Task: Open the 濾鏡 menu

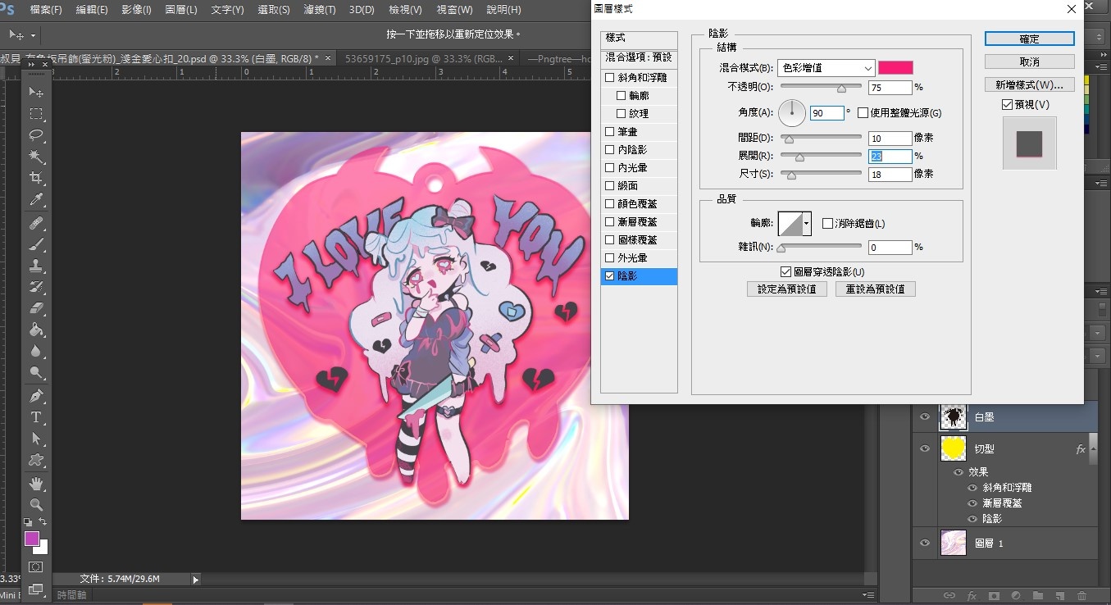Action: click(x=319, y=10)
